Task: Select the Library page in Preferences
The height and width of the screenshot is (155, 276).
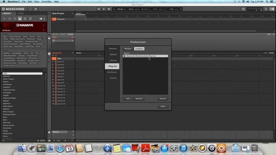Action: [x=113, y=60]
